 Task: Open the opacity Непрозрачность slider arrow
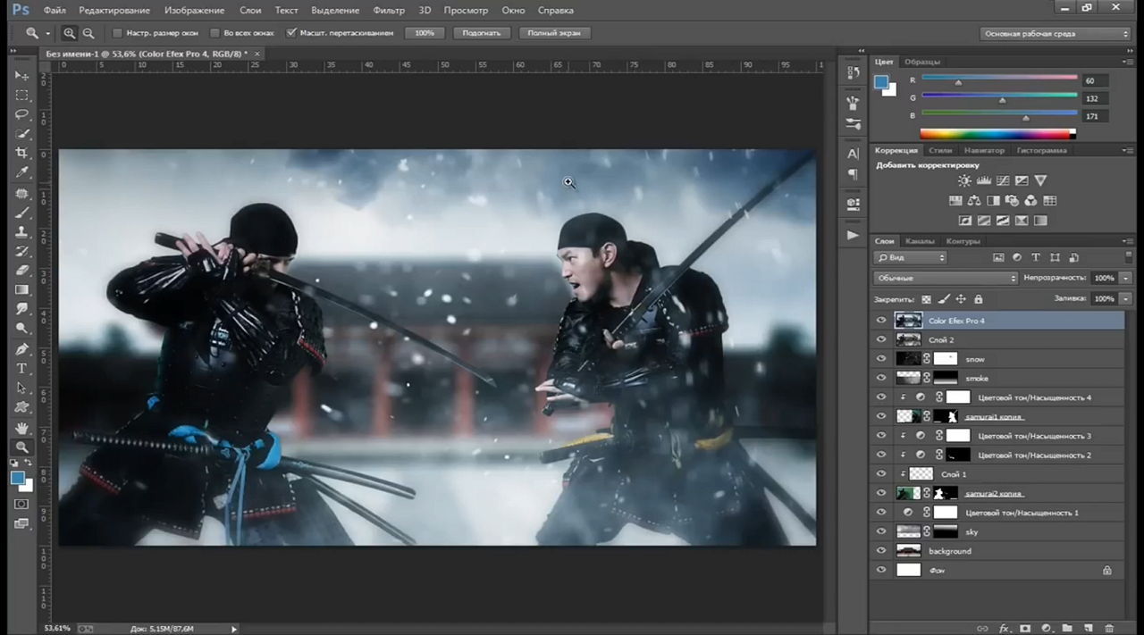point(1125,278)
